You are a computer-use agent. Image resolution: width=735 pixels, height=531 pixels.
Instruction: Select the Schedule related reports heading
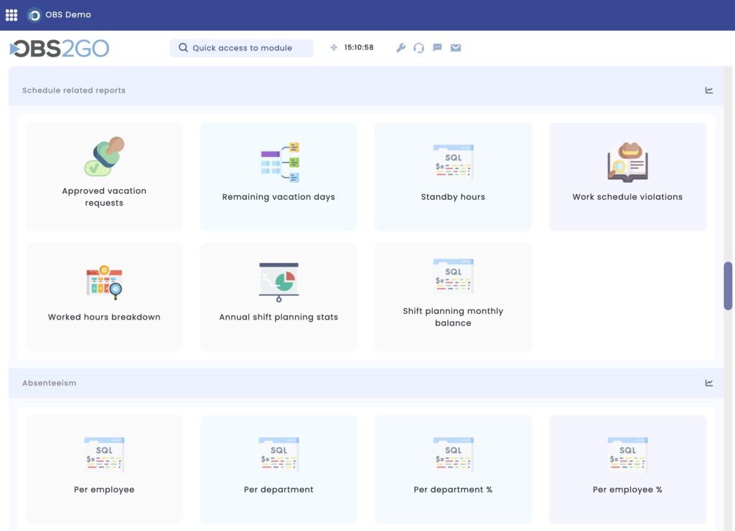pyautogui.click(x=74, y=90)
